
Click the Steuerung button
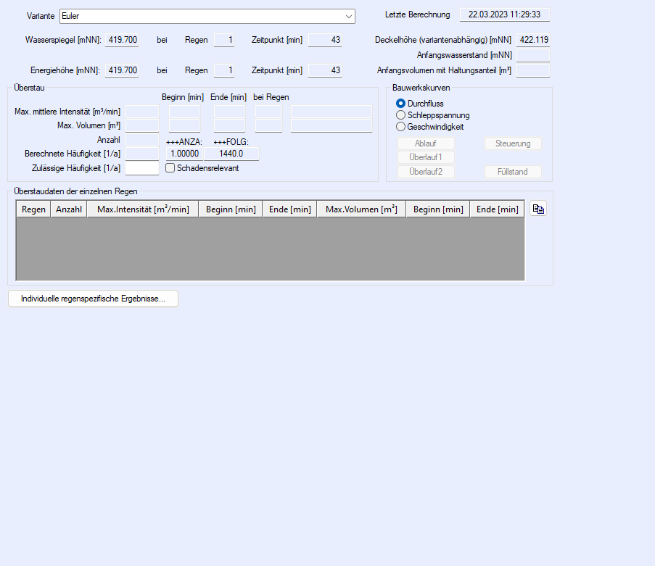(513, 143)
